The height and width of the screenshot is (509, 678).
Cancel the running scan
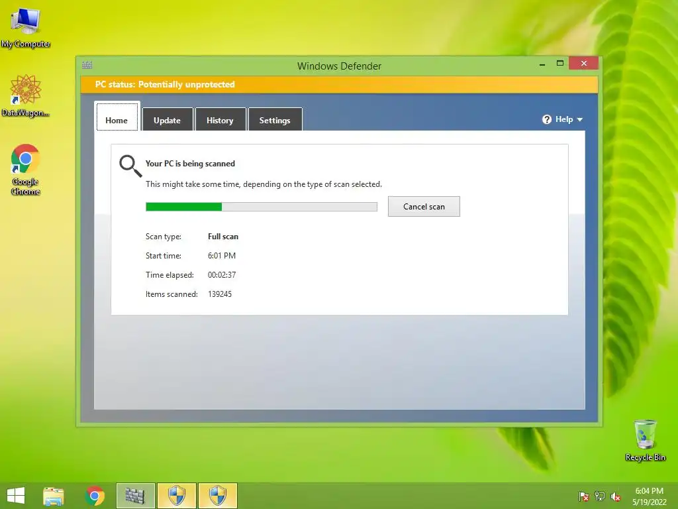click(x=424, y=207)
